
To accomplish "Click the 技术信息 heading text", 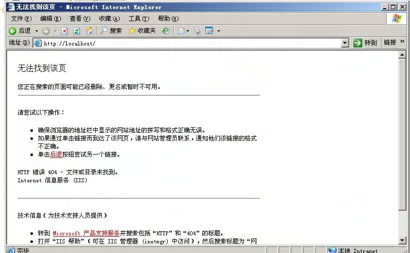I will [62, 216].
